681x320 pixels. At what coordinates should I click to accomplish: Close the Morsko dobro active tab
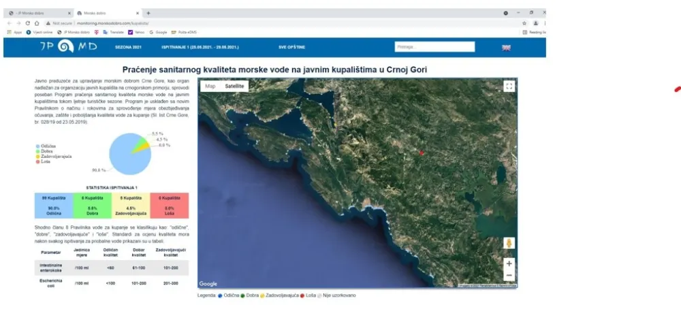(138, 14)
